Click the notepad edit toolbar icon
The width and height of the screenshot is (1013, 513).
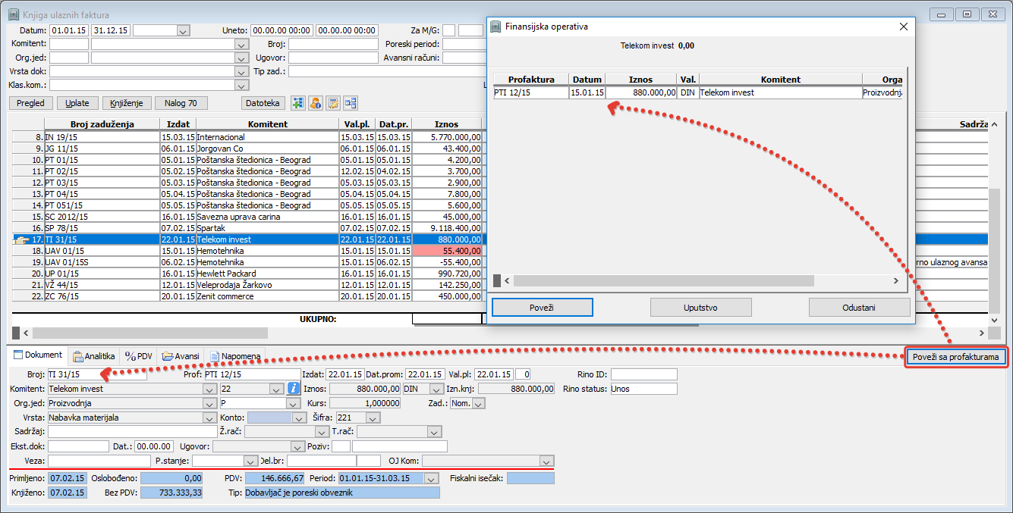(332, 103)
